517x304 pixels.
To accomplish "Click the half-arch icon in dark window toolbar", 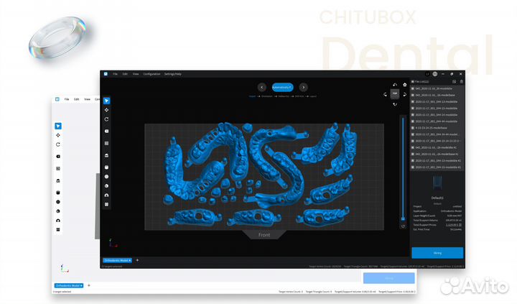I will 106,195.
